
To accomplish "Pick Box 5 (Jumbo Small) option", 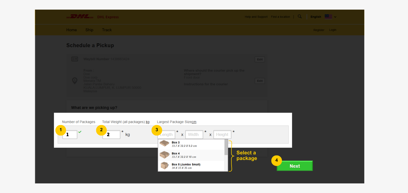I will (x=186, y=166).
